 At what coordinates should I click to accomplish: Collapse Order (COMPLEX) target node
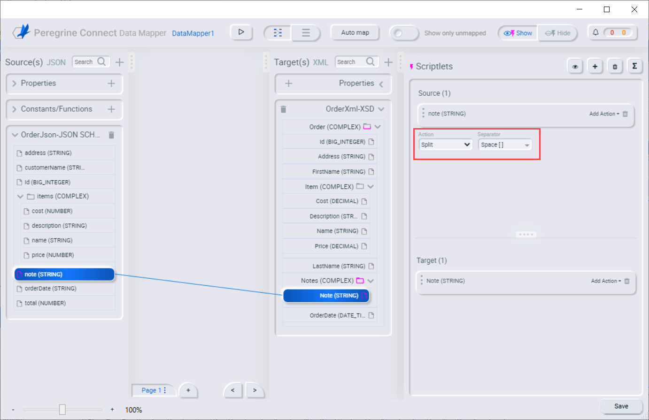click(x=378, y=127)
